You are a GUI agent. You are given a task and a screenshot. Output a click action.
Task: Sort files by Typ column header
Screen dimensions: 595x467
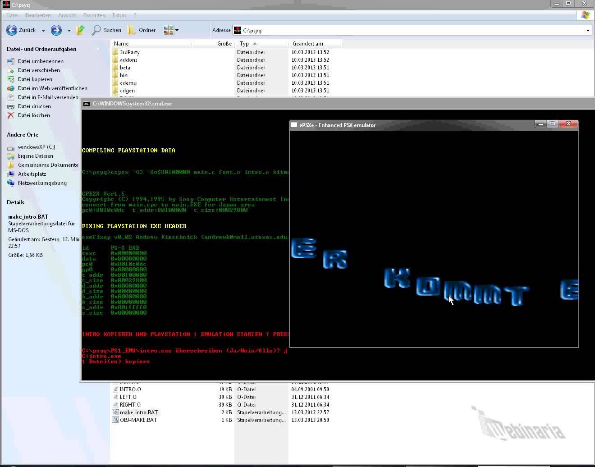(x=244, y=44)
